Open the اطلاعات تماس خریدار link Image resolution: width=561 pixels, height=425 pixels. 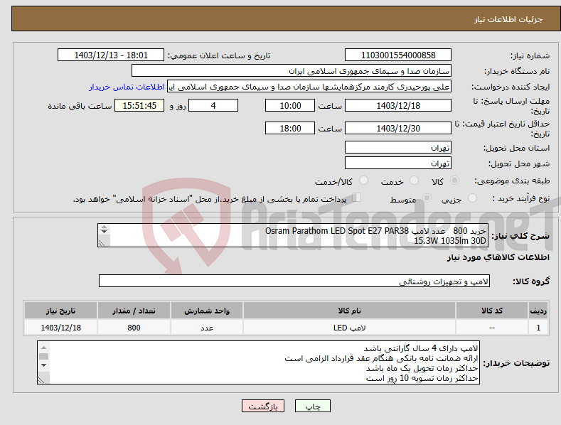tap(127, 87)
